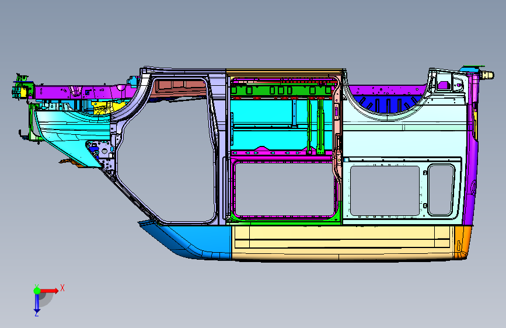The image size is (506, 328).
Task: Click the green Y axis dot on the triad
Action: (37, 291)
